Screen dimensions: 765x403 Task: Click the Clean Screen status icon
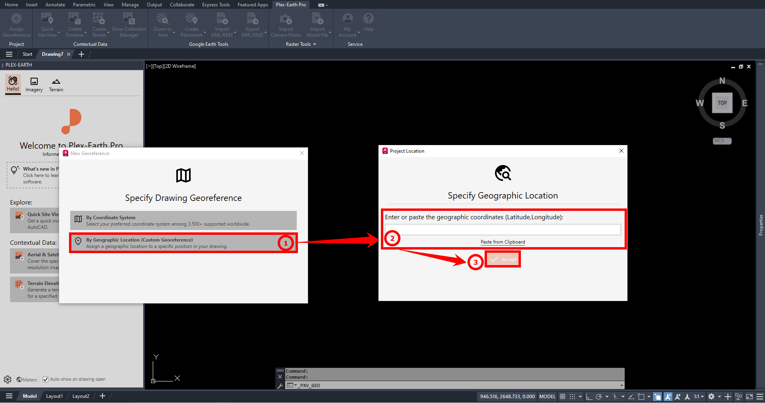pos(749,397)
